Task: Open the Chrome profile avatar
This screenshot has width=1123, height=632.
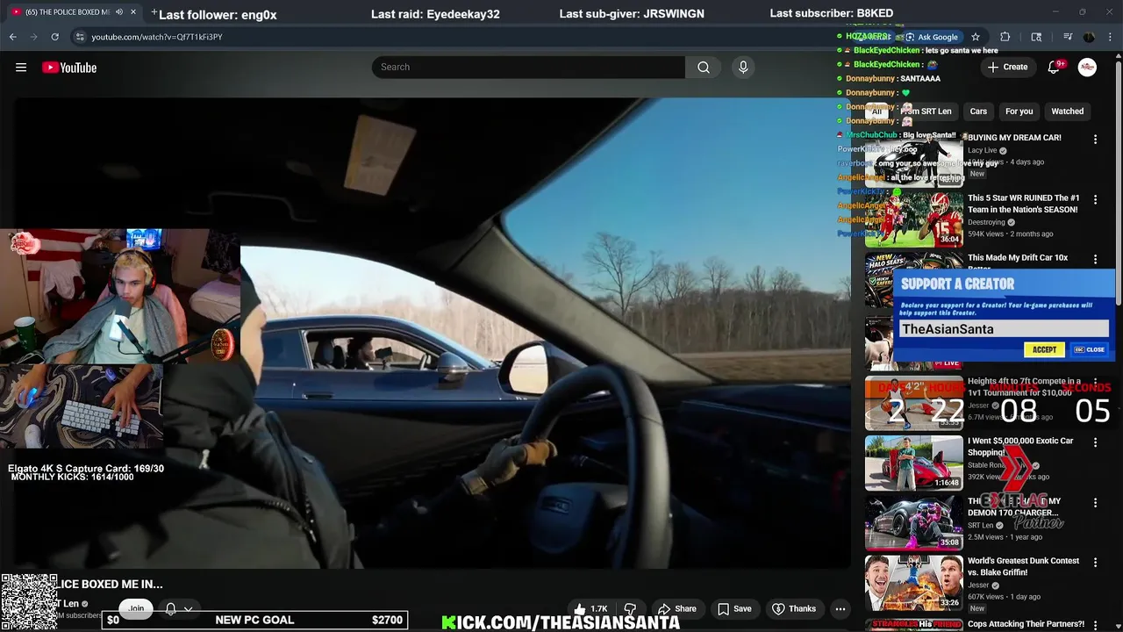Action: coord(1090,37)
